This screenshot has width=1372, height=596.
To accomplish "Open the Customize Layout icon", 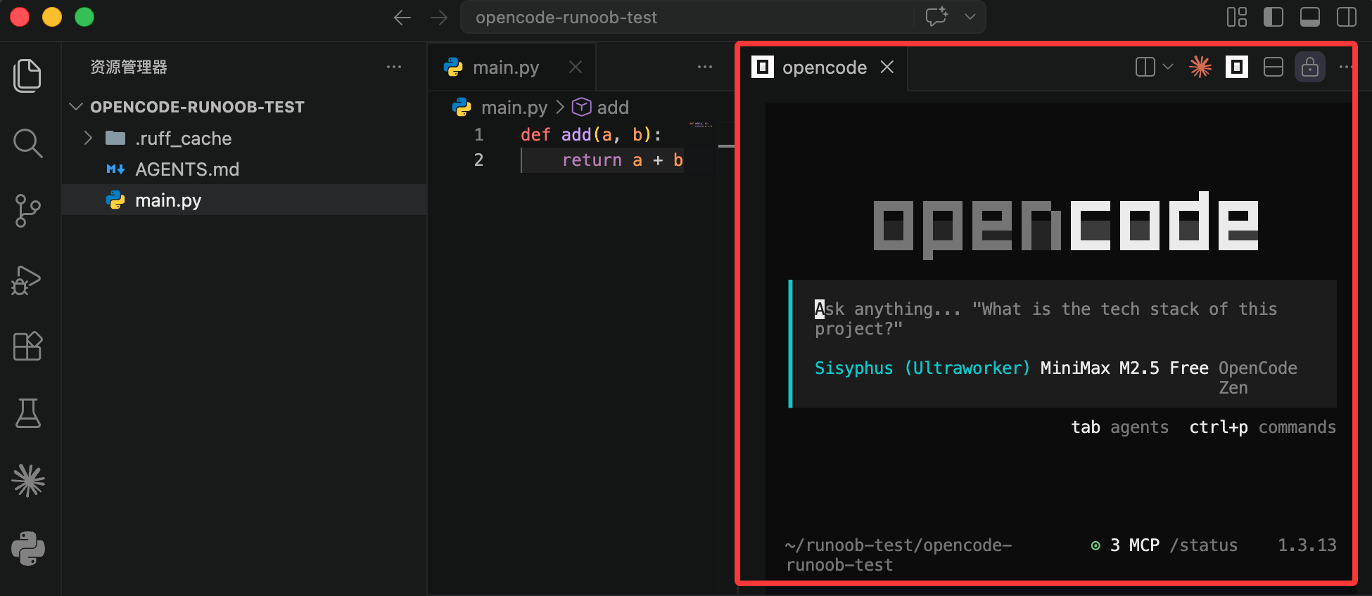I will click(1237, 17).
